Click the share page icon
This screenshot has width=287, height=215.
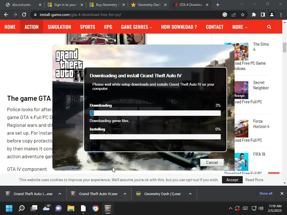coord(234,15)
